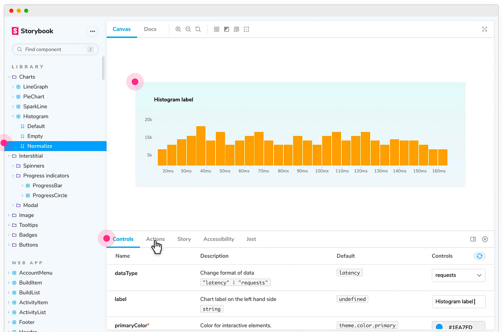The height and width of the screenshot is (332, 502).
Task: Select the Default histogram story
Action: click(36, 126)
